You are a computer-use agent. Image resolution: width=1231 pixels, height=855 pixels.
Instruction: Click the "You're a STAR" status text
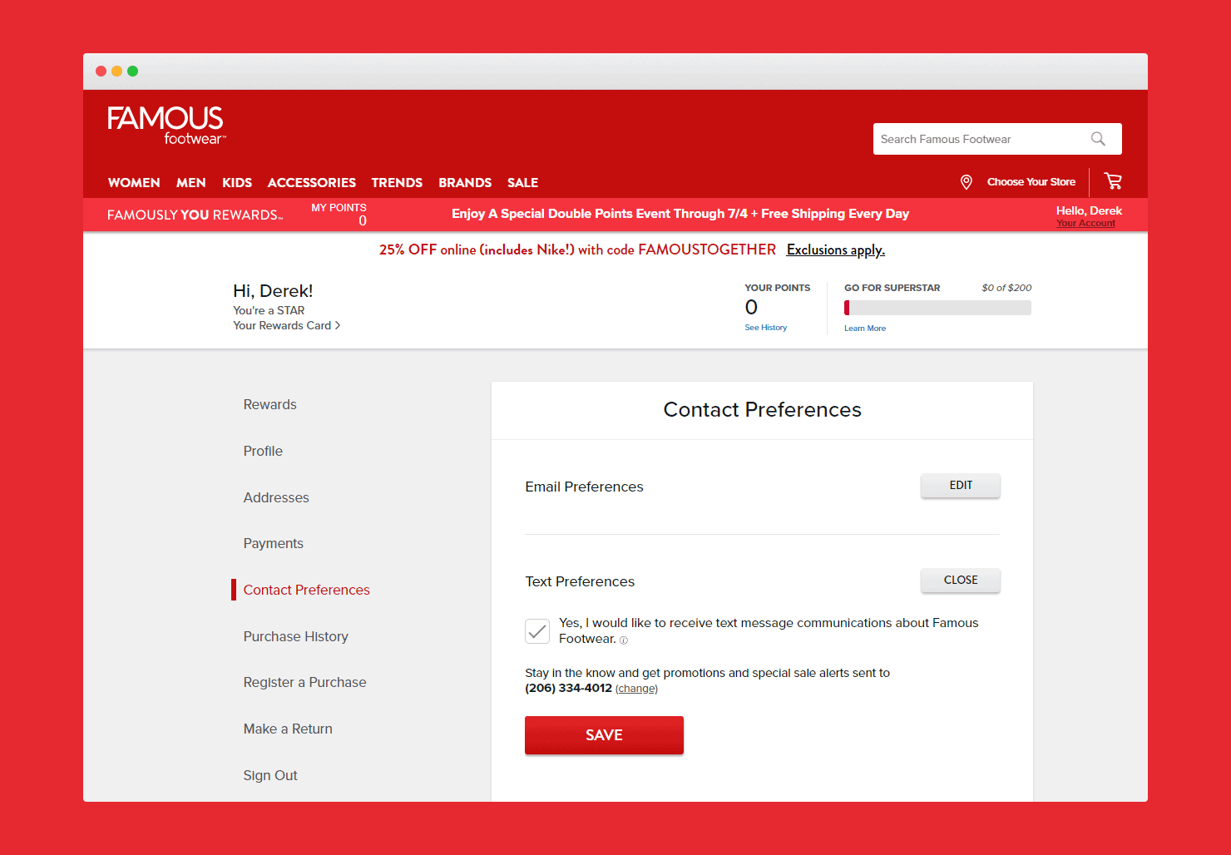[269, 310]
